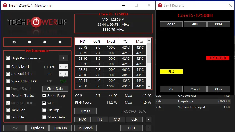Screen dimensions: 235x132
Task: Close the Limit Reasons window
Action: 230,5
